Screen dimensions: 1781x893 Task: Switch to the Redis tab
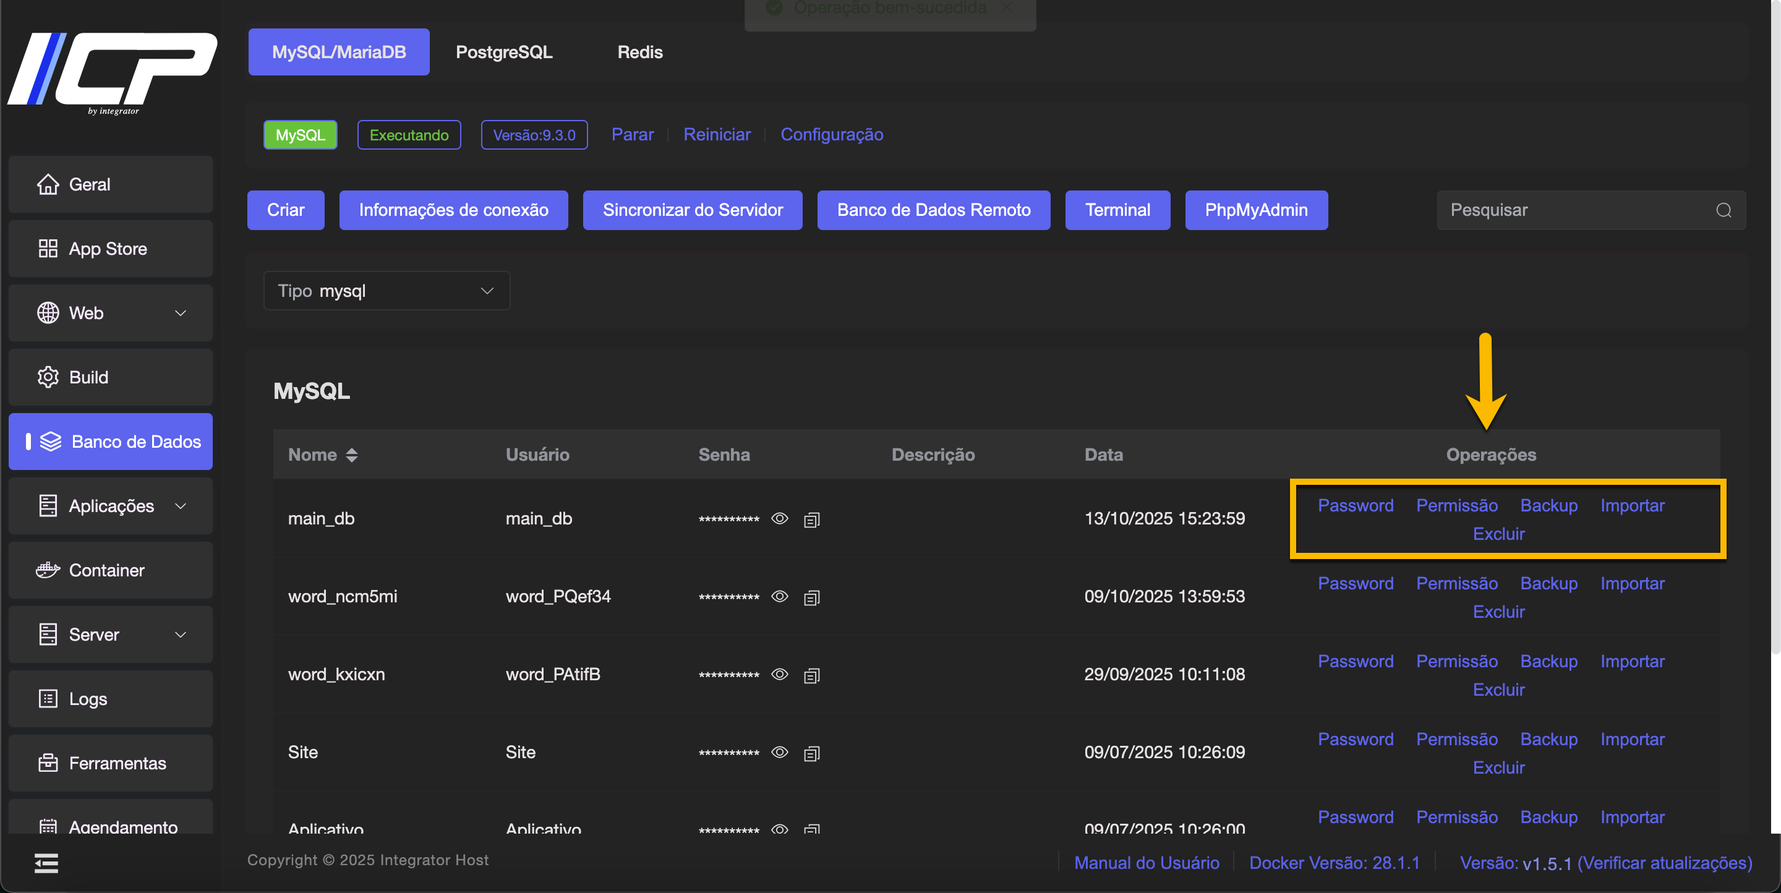pos(639,52)
